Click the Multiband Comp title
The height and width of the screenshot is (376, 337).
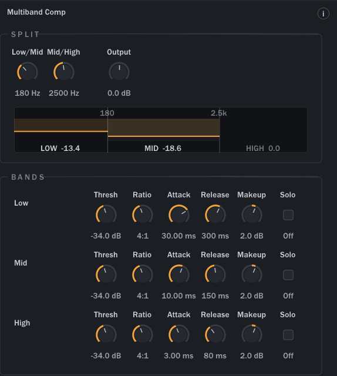point(36,12)
